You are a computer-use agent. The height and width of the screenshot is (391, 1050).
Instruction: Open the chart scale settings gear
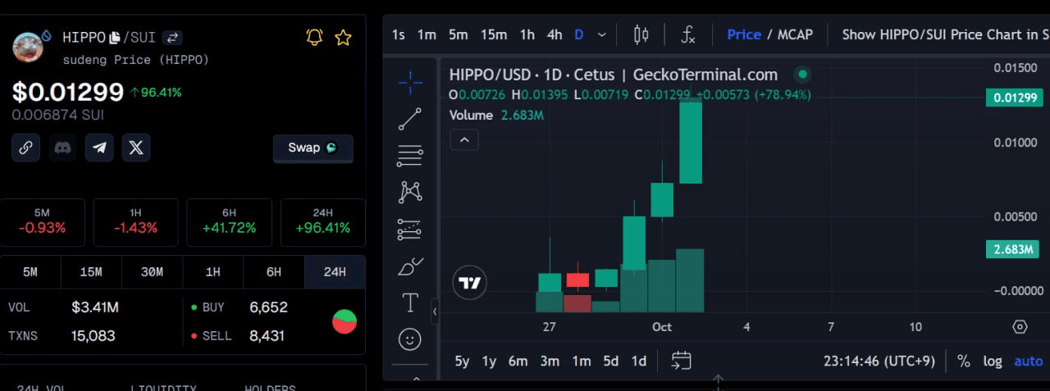(1020, 326)
